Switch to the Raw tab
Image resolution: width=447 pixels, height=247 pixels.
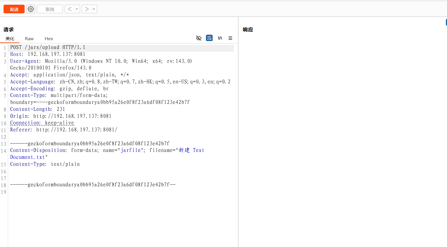click(x=29, y=39)
